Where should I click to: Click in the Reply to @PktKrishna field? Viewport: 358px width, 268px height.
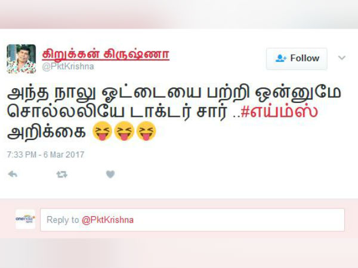click(x=192, y=220)
